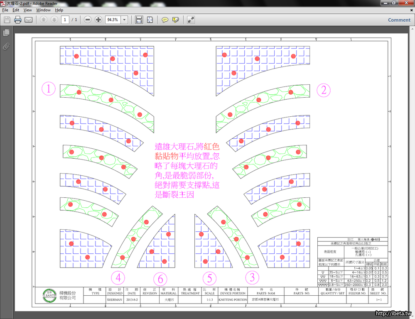Open the Comment pane
The image size is (415, 319).
[399, 20]
